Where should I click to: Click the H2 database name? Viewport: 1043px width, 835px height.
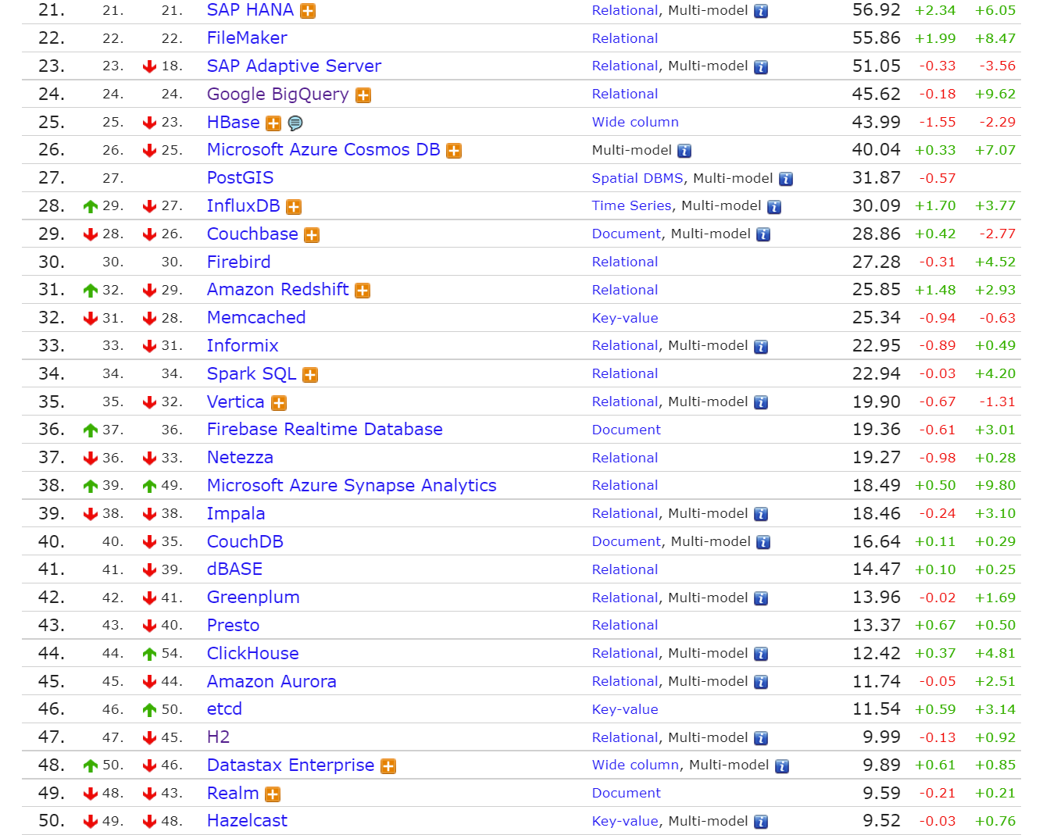click(x=218, y=737)
